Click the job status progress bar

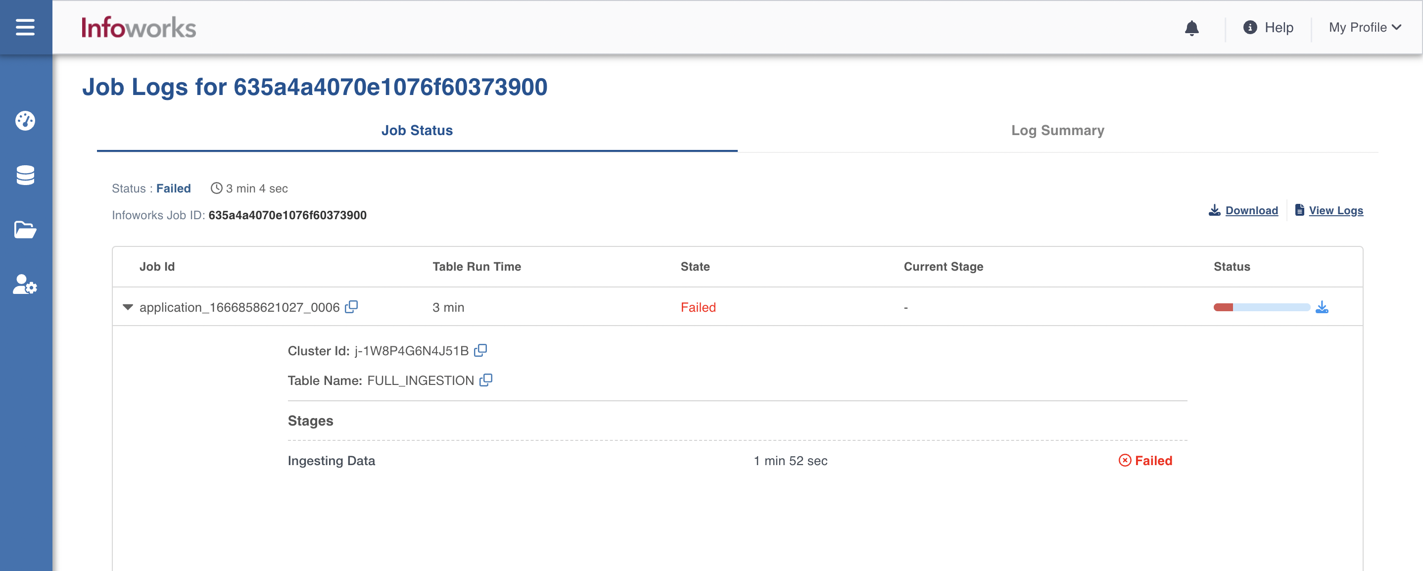pos(1261,307)
